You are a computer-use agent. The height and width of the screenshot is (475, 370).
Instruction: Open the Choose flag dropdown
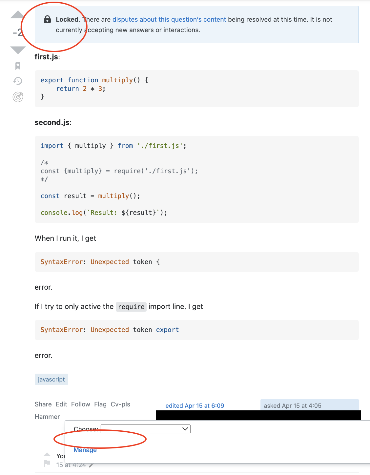tap(145, 429)
